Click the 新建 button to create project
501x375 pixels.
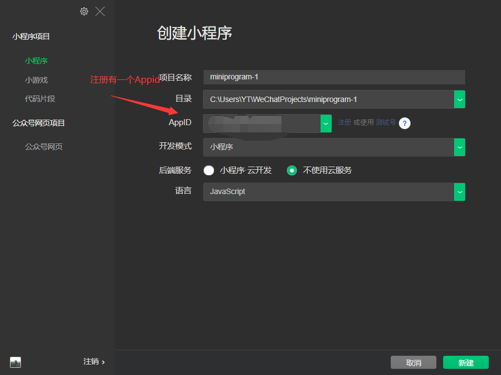click(x=466, y=362)
